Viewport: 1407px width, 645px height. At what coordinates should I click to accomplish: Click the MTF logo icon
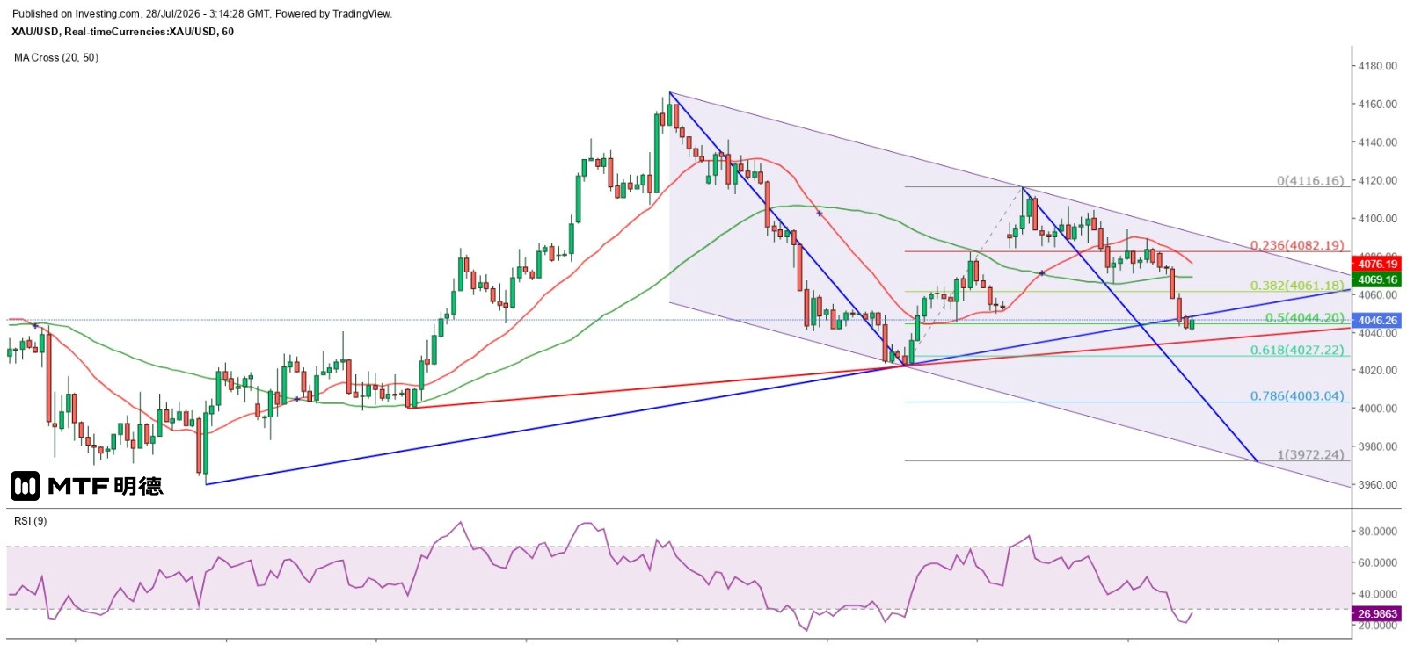point(25,486)
